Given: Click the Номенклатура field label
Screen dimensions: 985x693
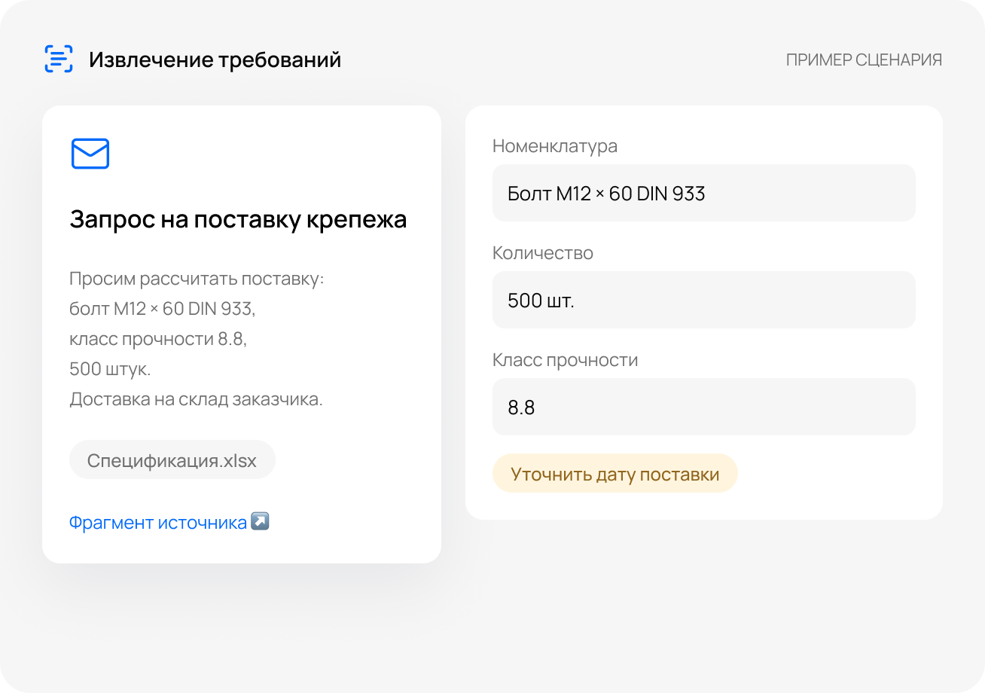Looking at the screenshot, I should click(x=555, y=146).
